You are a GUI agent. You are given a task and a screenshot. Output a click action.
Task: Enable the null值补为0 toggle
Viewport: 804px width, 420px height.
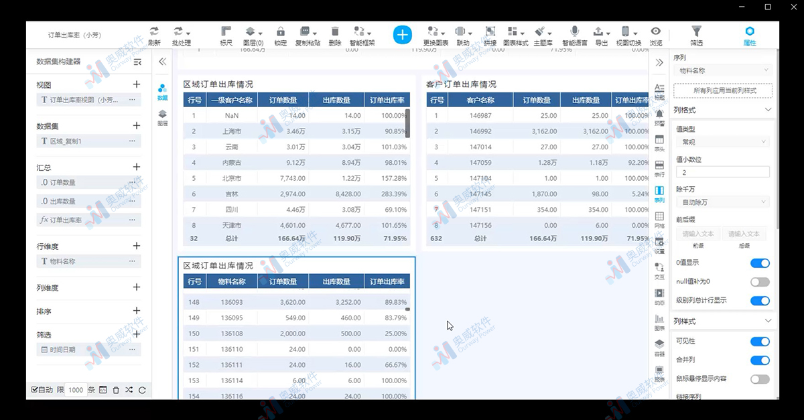point(760,283)
